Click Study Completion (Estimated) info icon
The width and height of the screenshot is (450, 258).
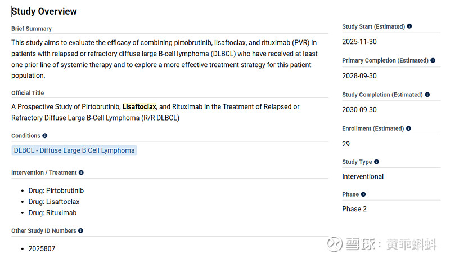[427, 95]
